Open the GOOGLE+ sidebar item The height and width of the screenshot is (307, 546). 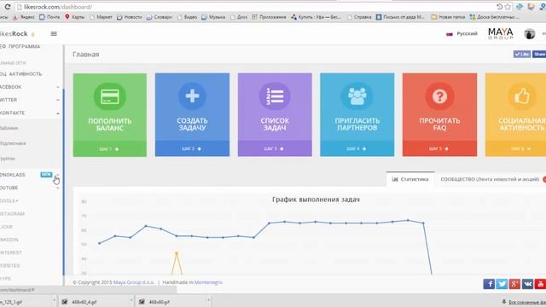click(x=9, y=201)
